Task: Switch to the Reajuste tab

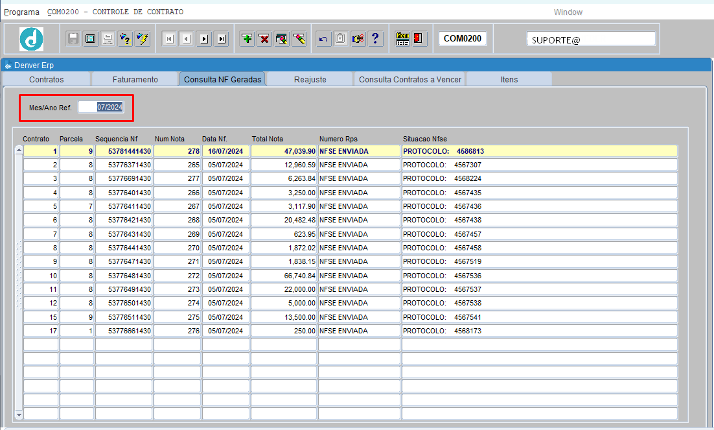Action: (x=310, y=79)
